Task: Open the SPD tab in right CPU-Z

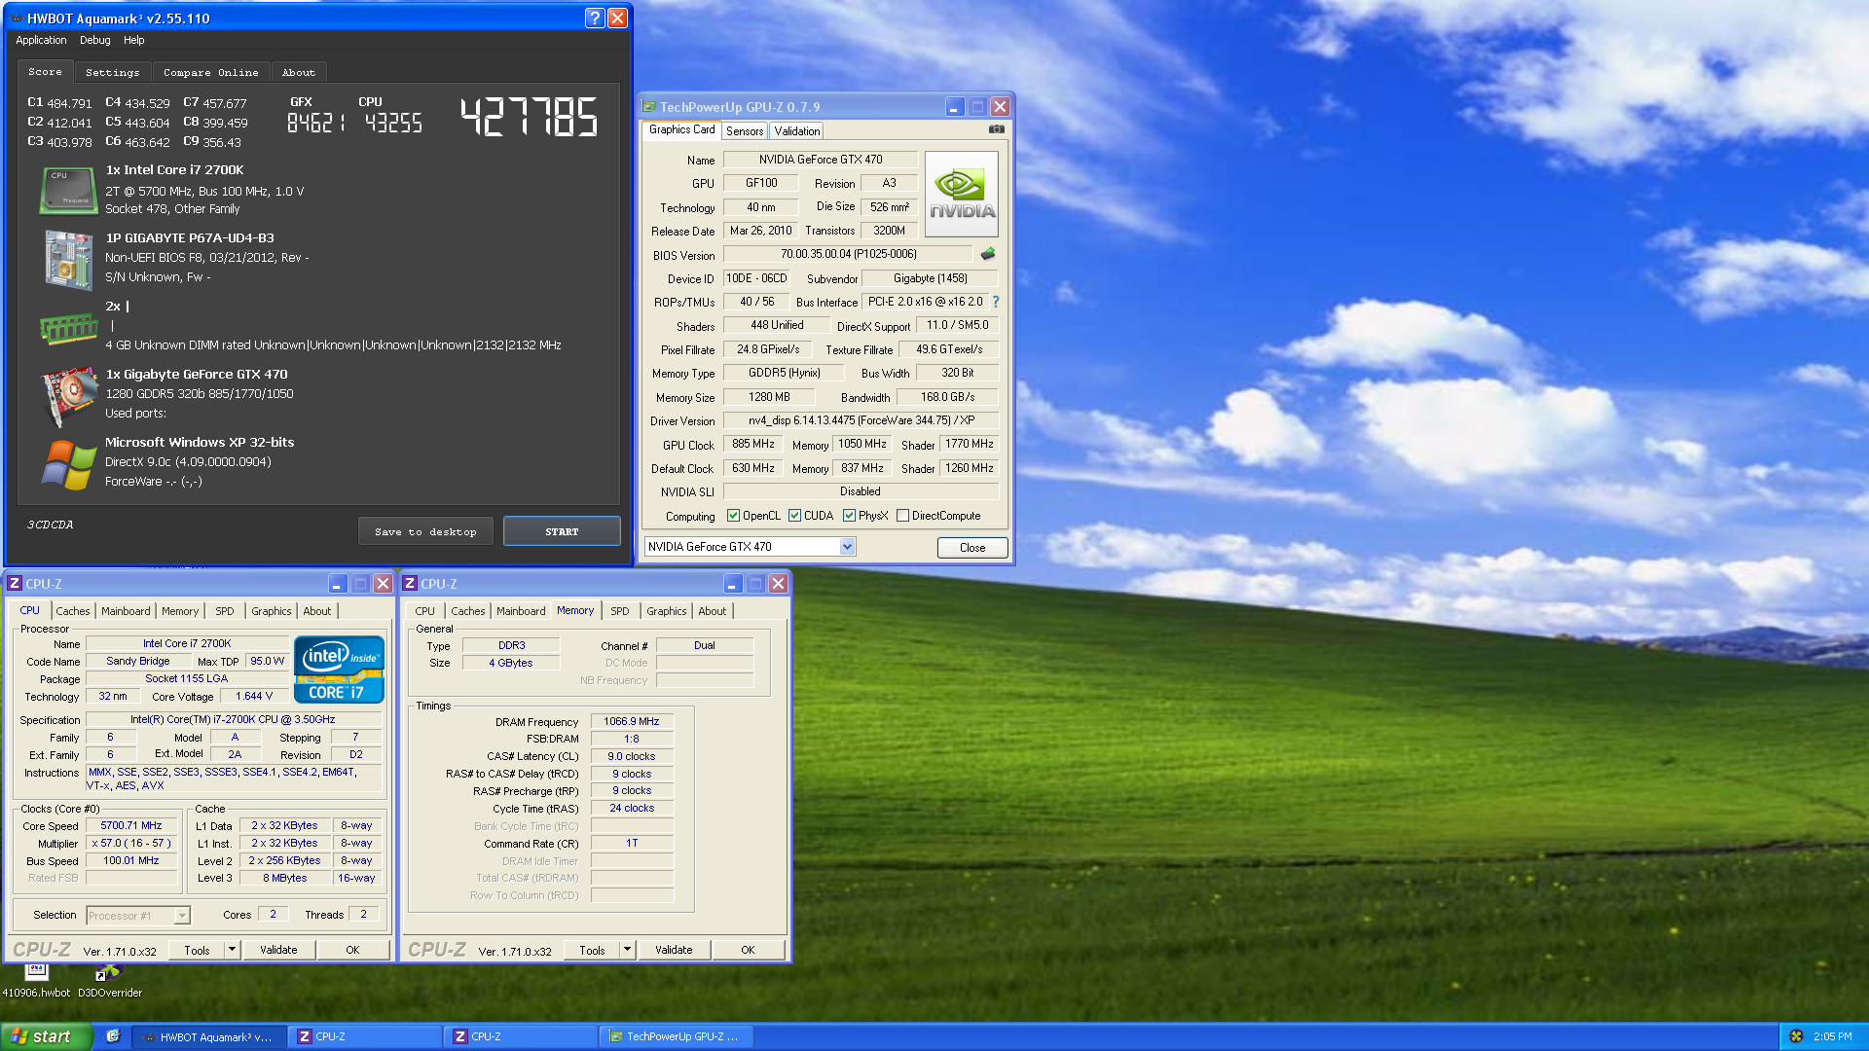Action: (x=620, y=611)
